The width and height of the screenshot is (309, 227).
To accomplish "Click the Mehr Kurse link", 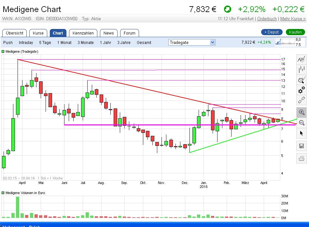I will [293, 19].
